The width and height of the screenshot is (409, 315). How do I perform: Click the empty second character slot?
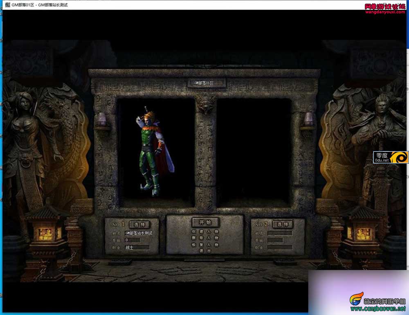tap(254, 153)
